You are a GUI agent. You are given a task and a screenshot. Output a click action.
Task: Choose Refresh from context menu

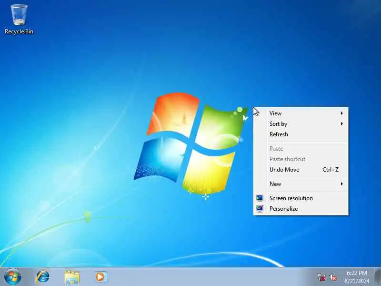click(301, 134)
